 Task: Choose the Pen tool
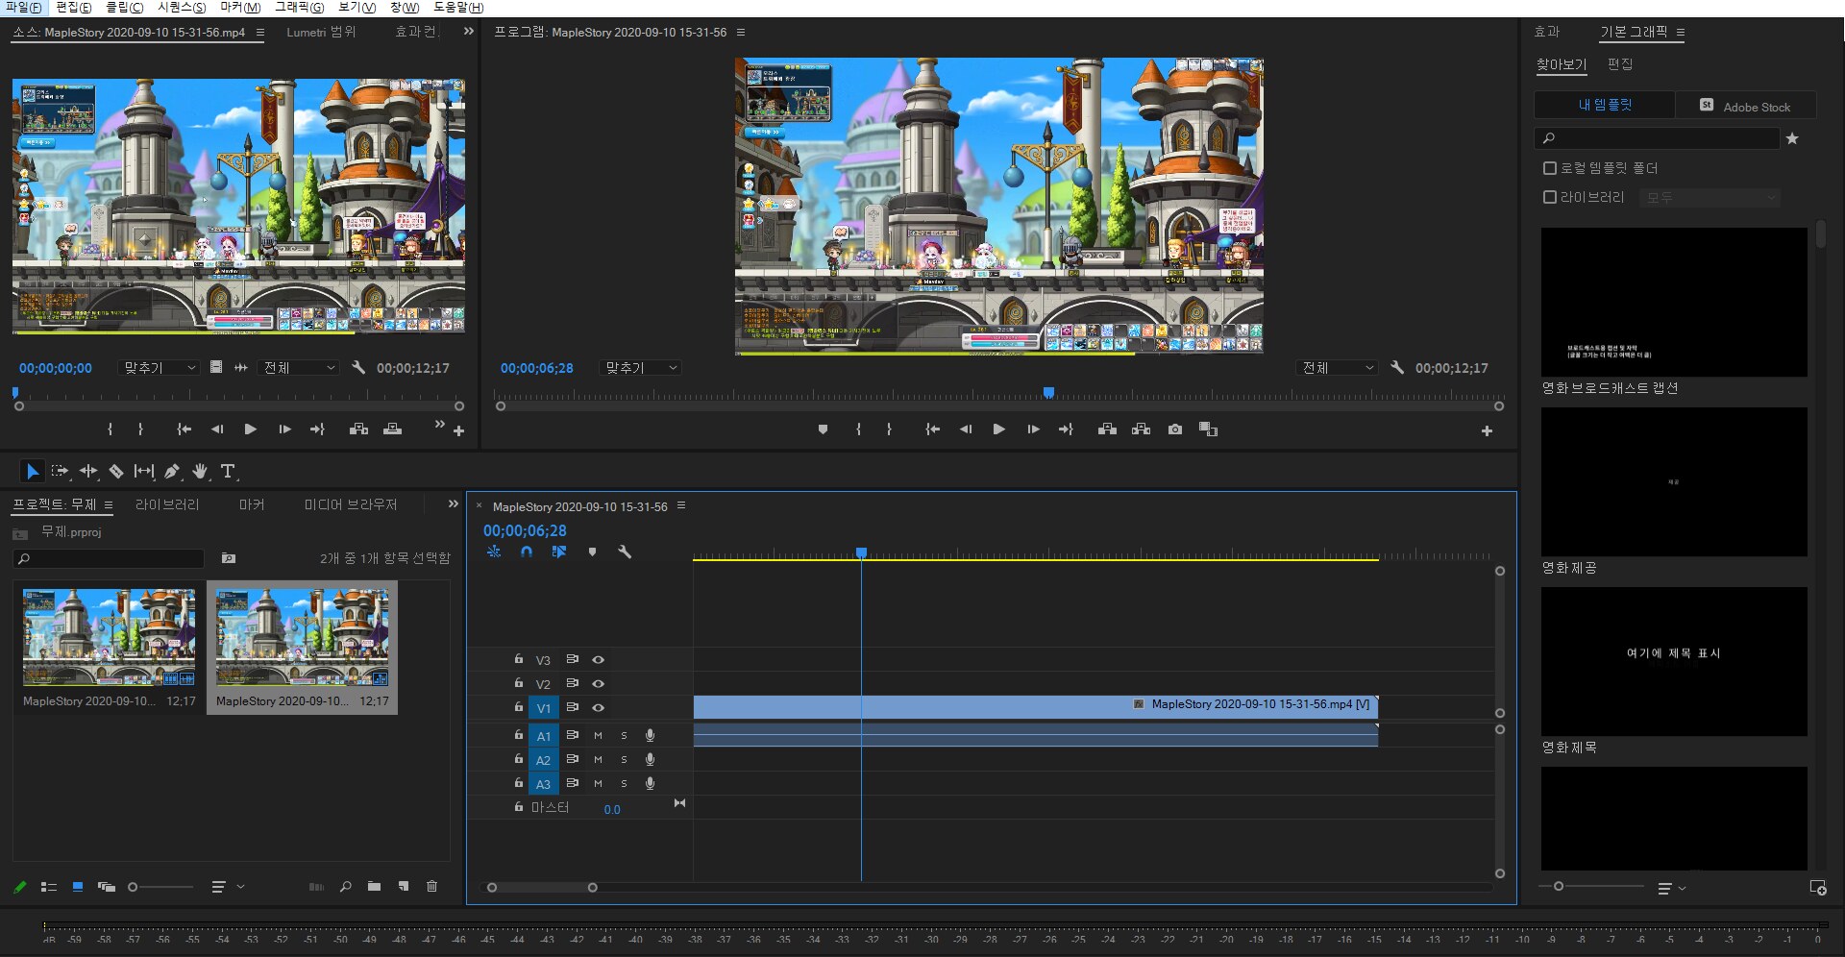point(172,471)
